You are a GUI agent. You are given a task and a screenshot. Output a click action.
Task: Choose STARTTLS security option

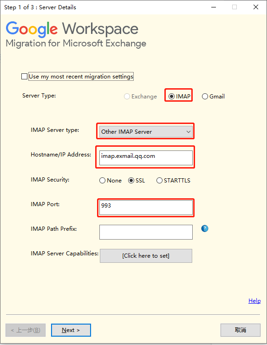point(159,181)
